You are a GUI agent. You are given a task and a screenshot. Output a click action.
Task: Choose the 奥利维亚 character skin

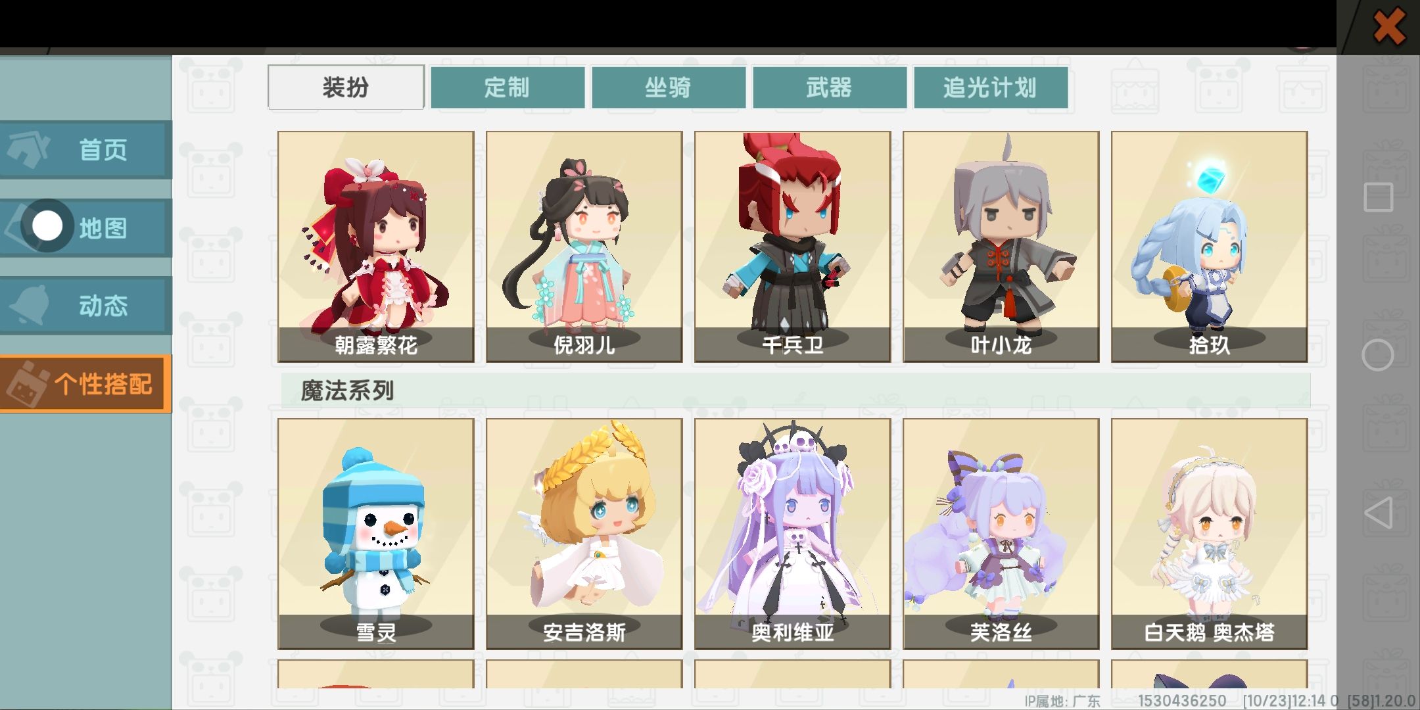[793, 534]
